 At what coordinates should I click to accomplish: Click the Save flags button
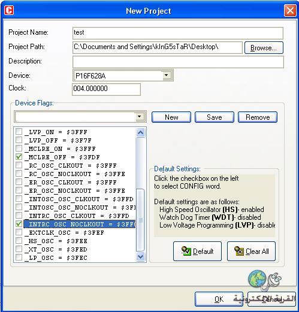tap(215, 117)
